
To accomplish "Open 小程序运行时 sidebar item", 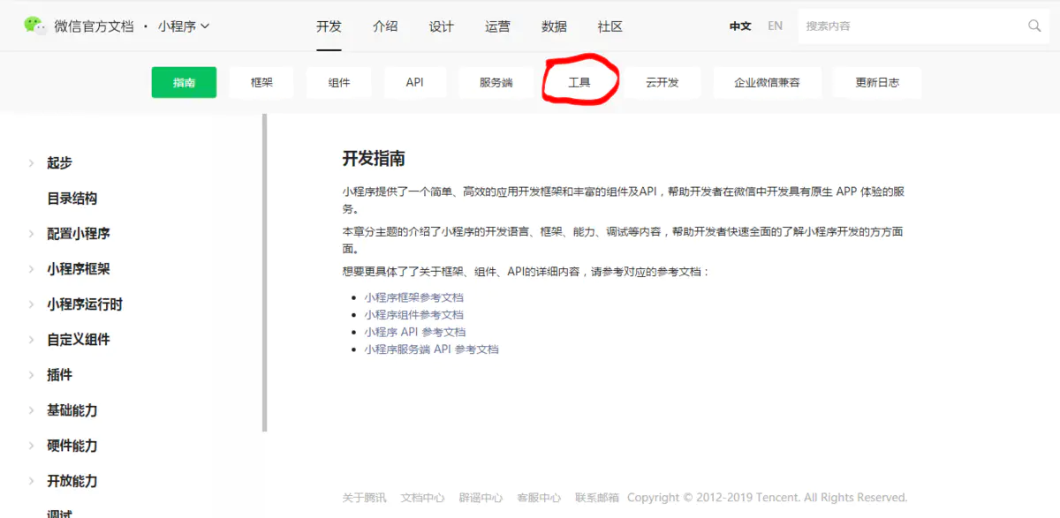I will point(85,304).
